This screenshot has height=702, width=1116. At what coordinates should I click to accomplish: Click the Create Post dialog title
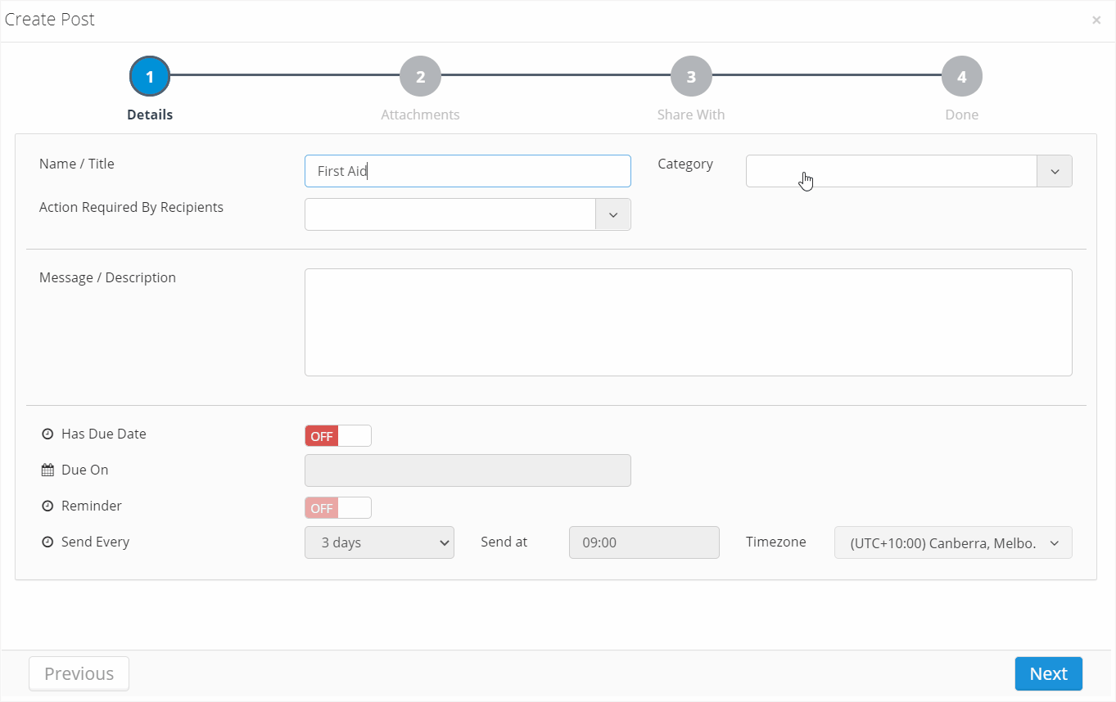tap(50, 20)
